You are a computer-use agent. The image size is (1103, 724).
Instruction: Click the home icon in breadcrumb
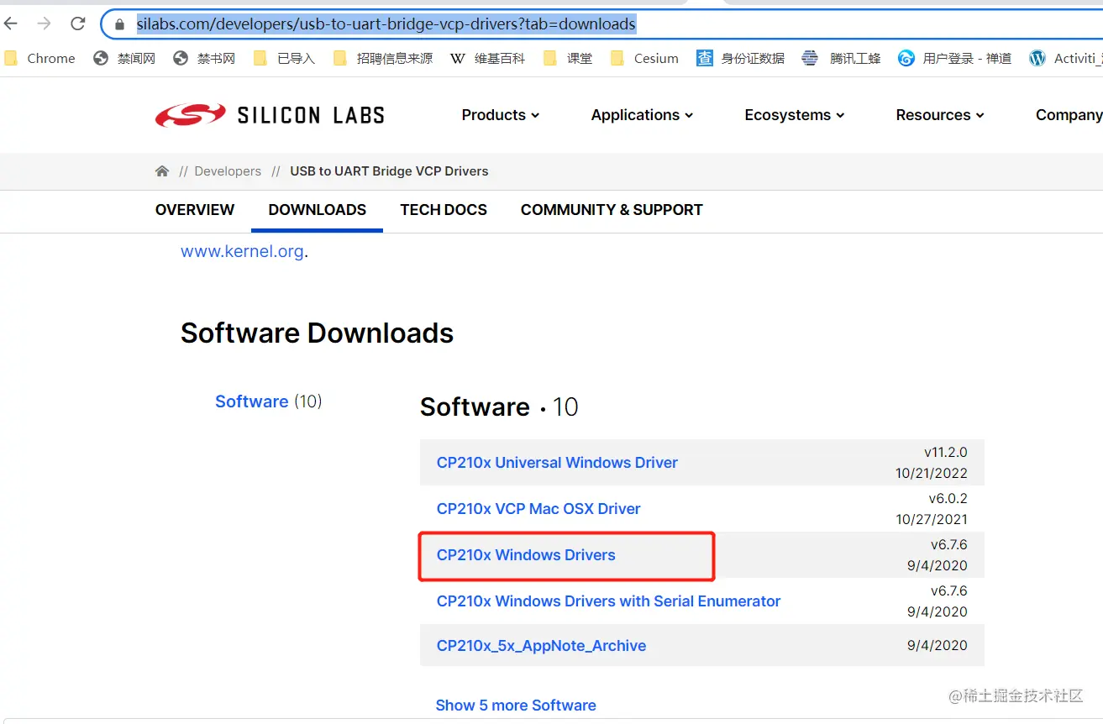tap(162, 171)
